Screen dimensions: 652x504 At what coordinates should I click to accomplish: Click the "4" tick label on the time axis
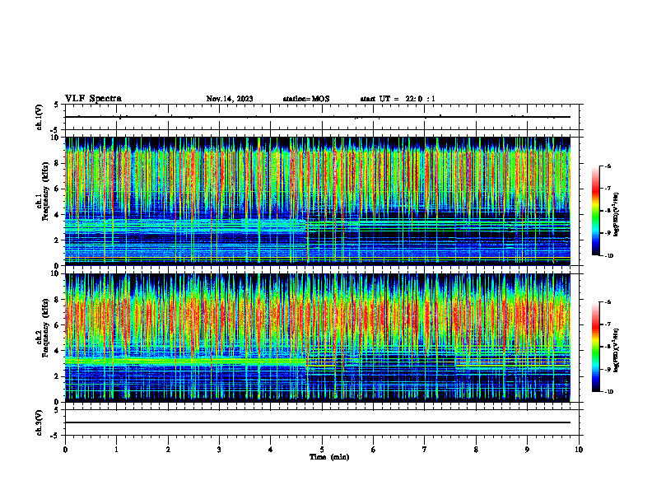pos(271,450)
